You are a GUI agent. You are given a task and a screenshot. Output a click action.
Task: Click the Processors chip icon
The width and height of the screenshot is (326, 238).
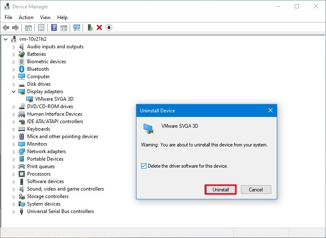pos(22,174)
